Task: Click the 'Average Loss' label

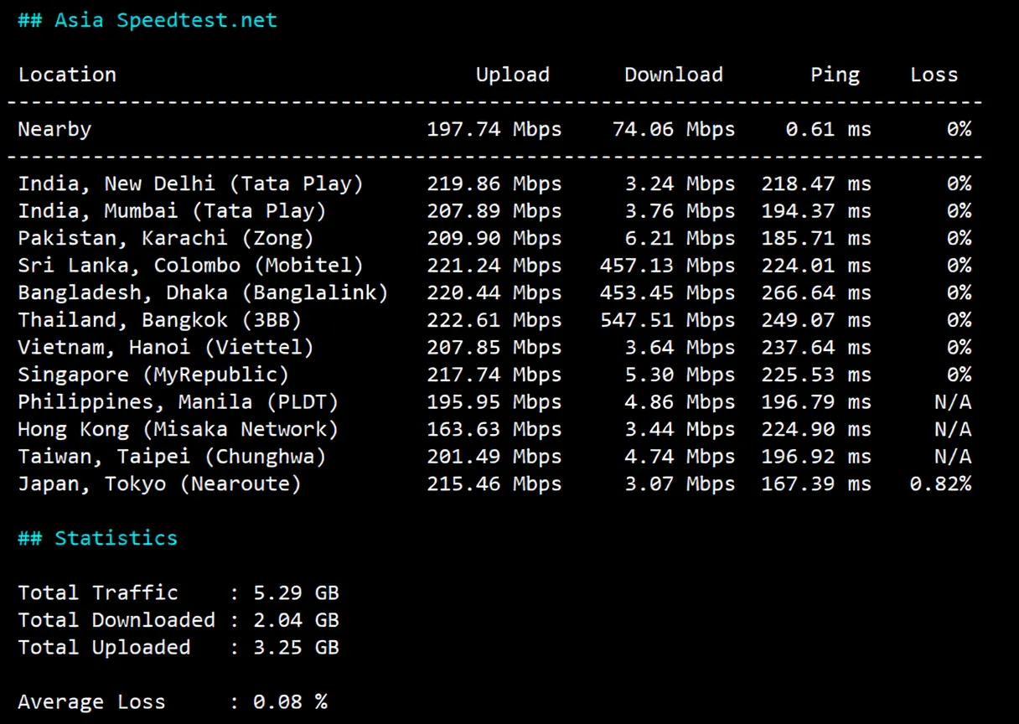Action: tap(92, 702)
